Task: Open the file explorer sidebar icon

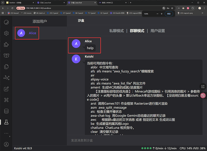Action: coord(6,66)
